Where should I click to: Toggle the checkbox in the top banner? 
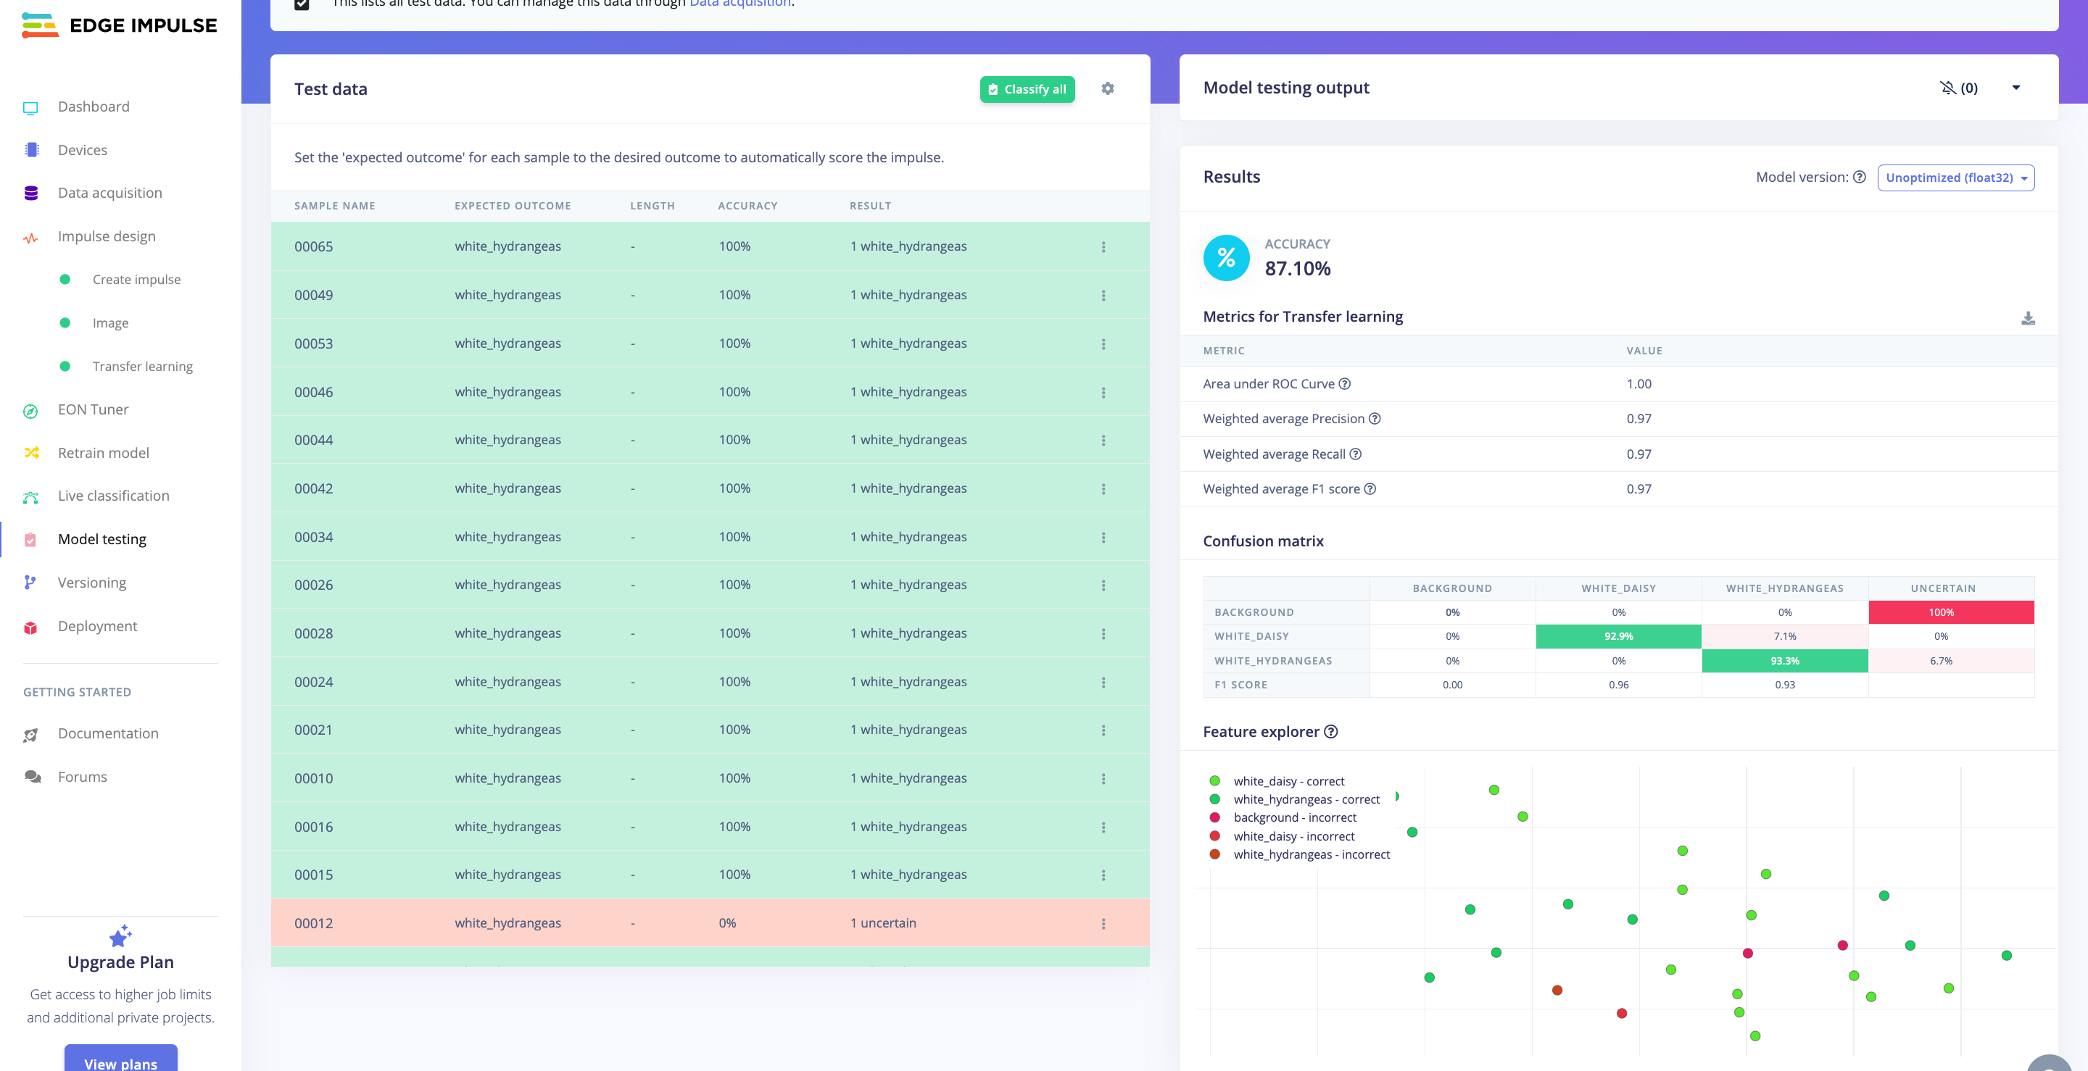pos(302,3)
